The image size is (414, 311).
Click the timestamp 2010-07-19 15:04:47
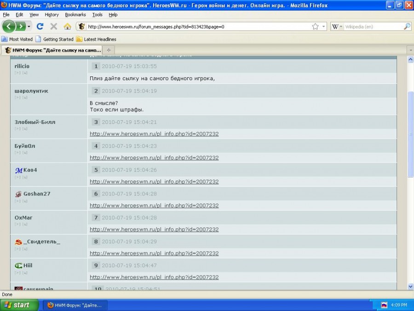pyautogui.click(x=129, y=265)
